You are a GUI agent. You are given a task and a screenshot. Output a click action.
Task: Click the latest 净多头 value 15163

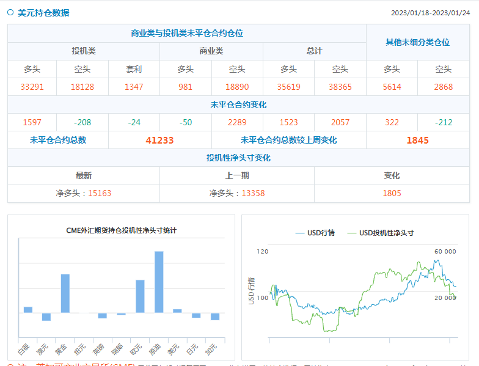coord(100,193)
